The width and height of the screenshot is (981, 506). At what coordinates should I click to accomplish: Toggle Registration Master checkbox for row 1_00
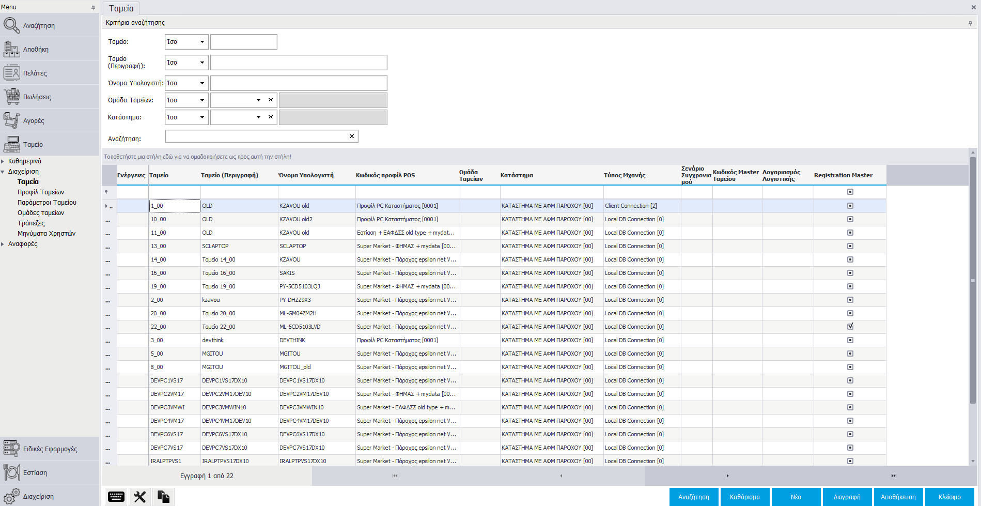(850, 206)
